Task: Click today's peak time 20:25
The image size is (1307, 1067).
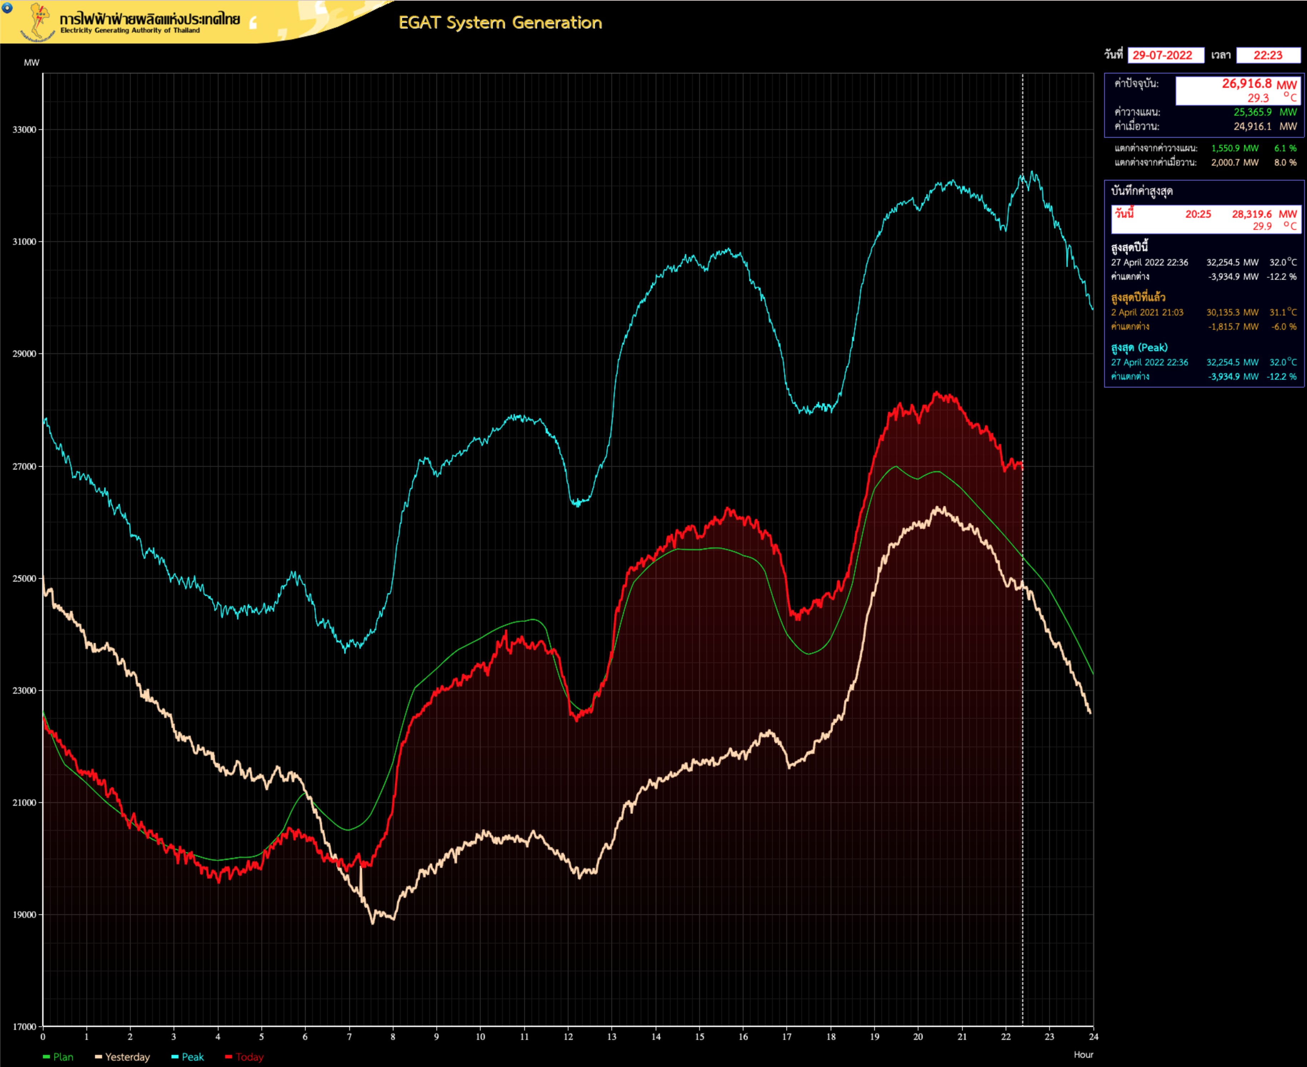Action: (x=1197, y=214)
